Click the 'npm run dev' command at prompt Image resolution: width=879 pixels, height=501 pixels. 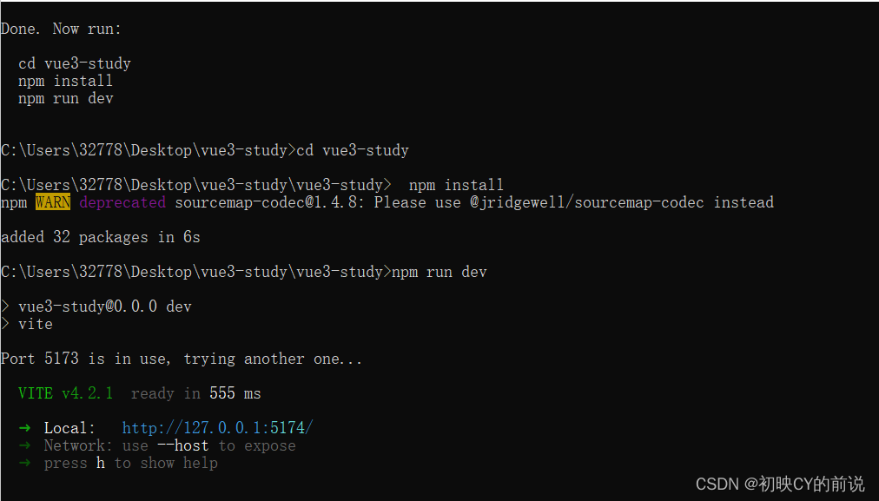coord(439,272)
